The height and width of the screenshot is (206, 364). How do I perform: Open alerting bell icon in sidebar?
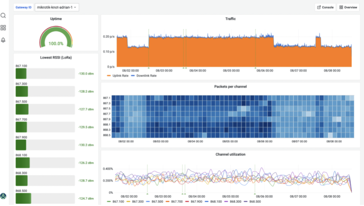[3, 40]
